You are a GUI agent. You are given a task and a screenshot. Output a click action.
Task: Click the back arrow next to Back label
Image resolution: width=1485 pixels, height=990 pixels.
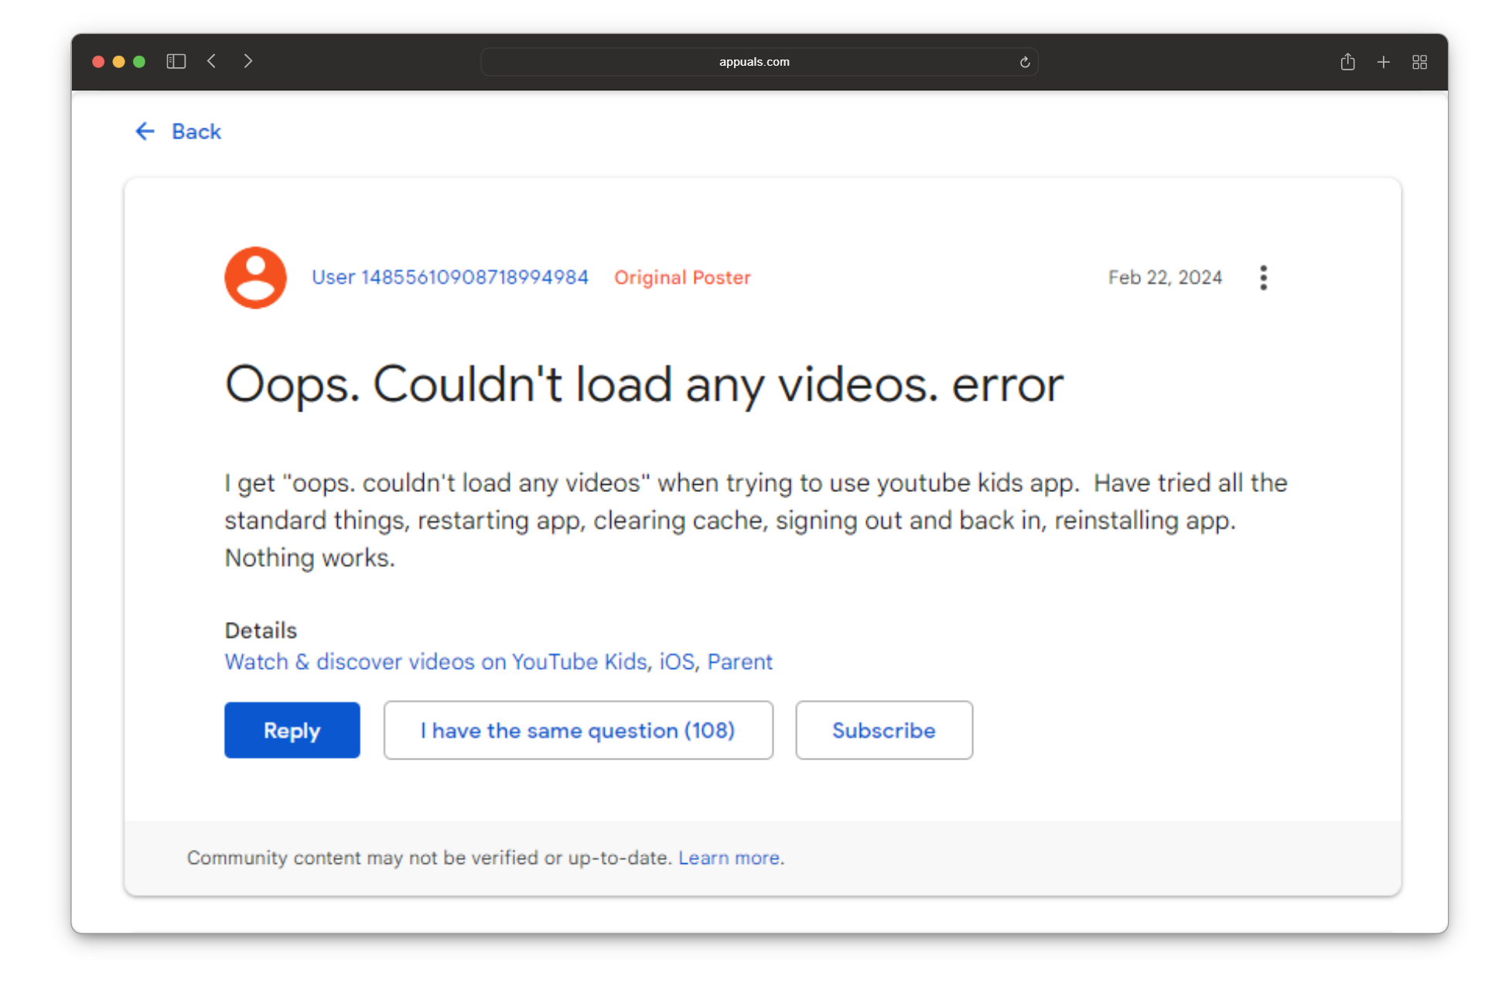point(145,131)
